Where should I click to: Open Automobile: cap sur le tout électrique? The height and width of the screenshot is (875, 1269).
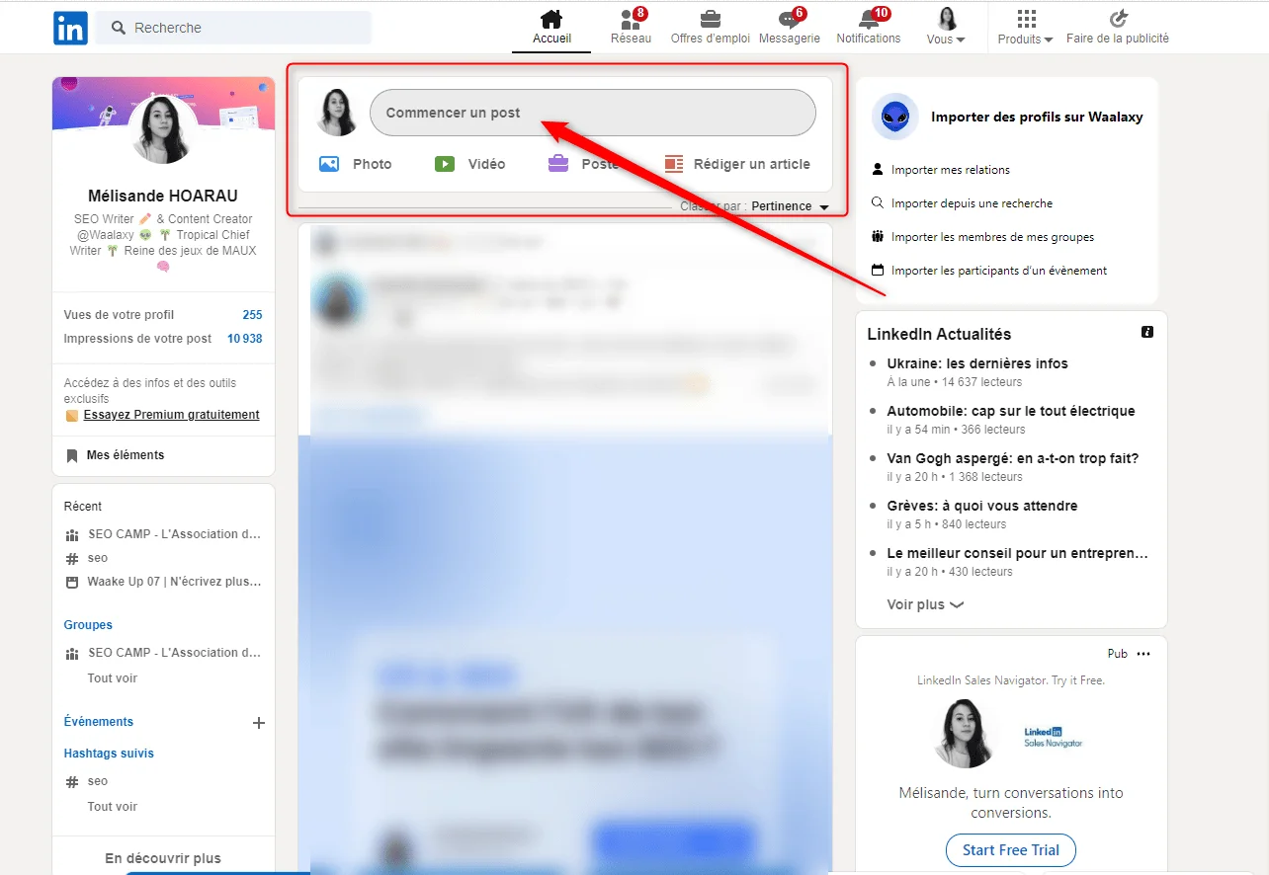(1011, 411)
